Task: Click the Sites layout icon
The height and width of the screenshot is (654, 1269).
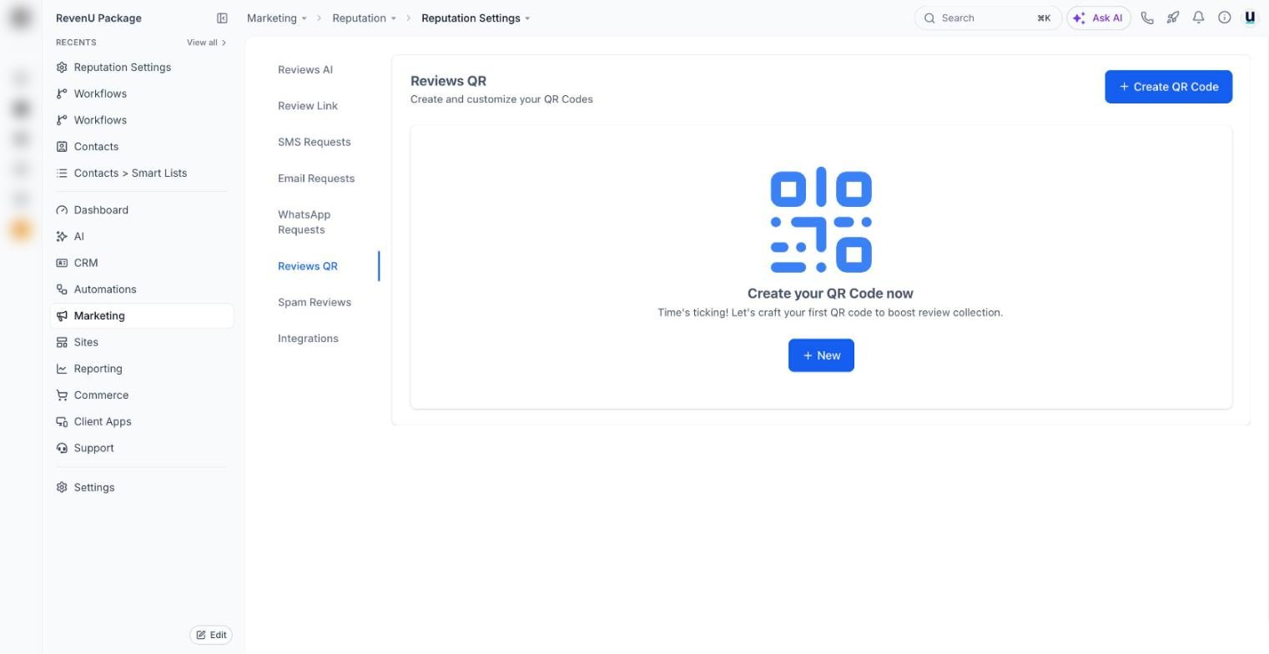Action: tap(62, 343)
